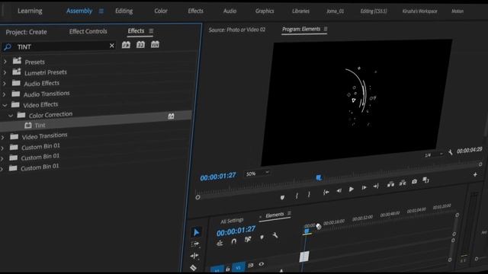Screen dimensions: 488x274
Task: Click the Extract button
Action: tap(403, 183)
